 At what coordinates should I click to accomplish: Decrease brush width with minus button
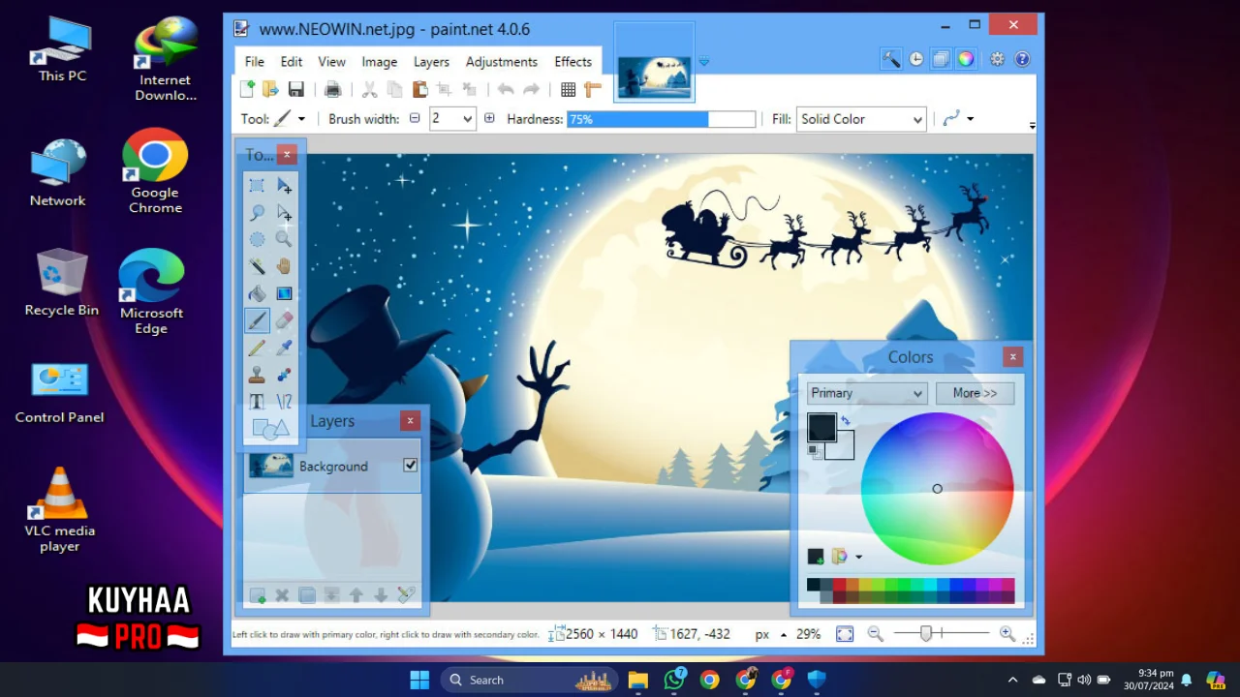tap(415, 118)
